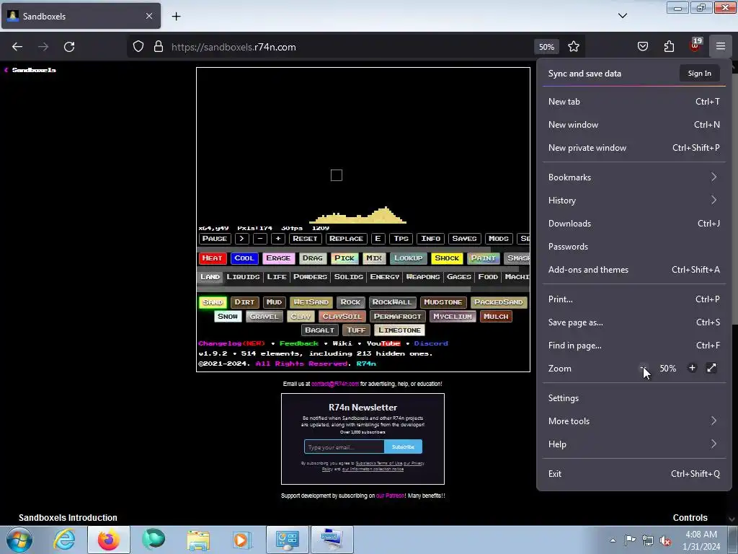Screen dimensions: 738x554
Task: Select the Heat tool
Action: coord(213,258)
